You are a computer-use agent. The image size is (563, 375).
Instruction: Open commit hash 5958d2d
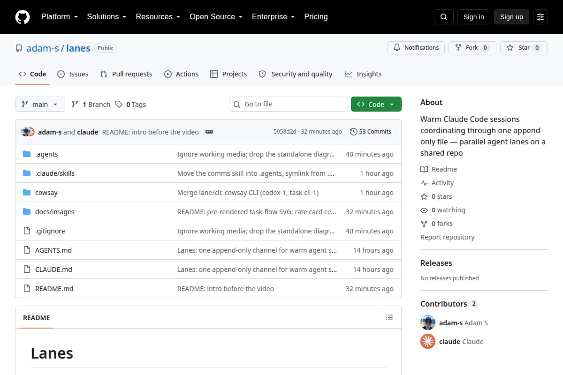pyautogui.click(x=285, y=132)
